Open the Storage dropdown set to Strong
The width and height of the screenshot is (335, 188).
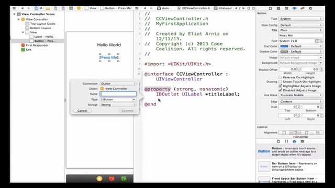(x=118, y=104)
